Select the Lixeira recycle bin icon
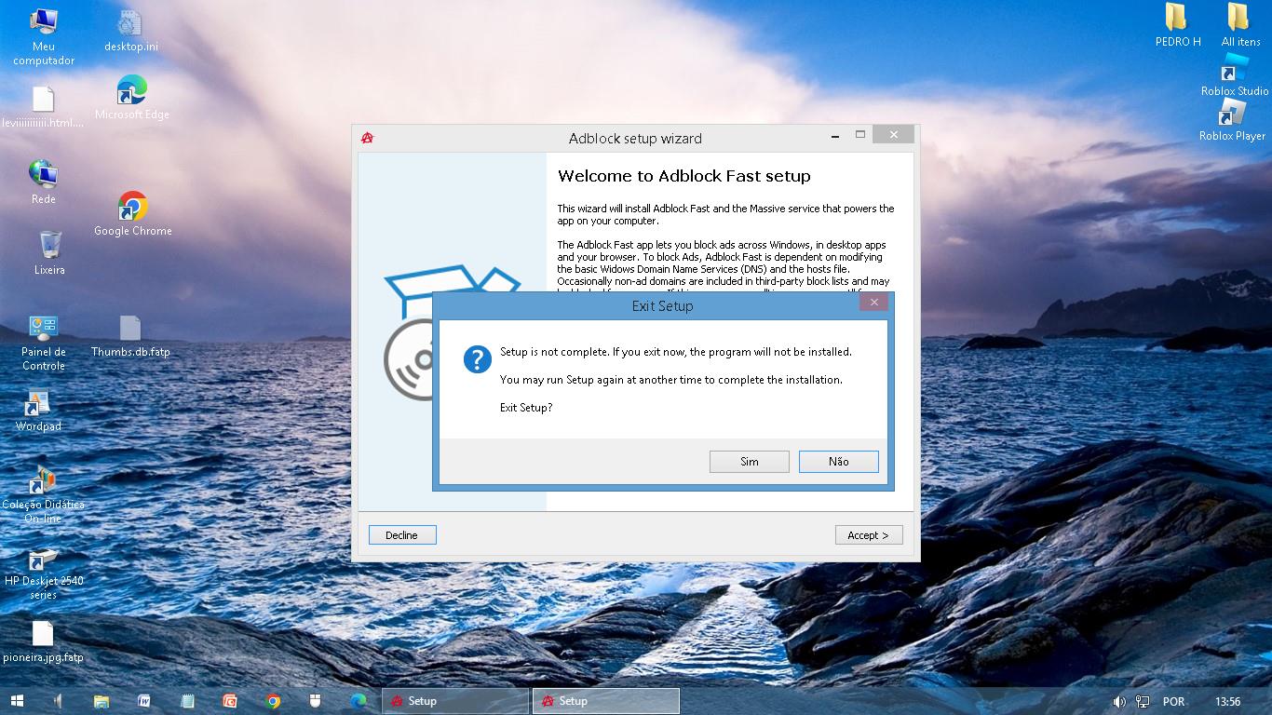The image size is (1272, 715). (49, 246)
